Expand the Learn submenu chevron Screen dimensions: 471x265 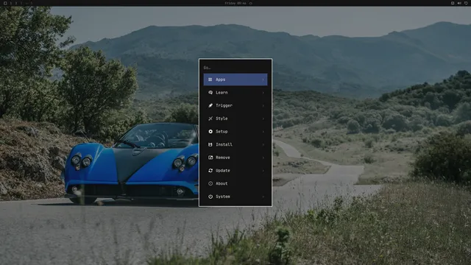(263, 93)
